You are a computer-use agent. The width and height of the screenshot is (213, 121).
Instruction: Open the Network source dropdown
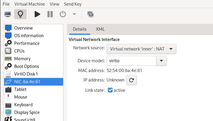click(x=141, y=49)
